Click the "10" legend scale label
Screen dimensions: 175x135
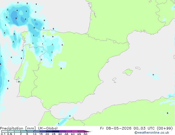tap(35, 134)
